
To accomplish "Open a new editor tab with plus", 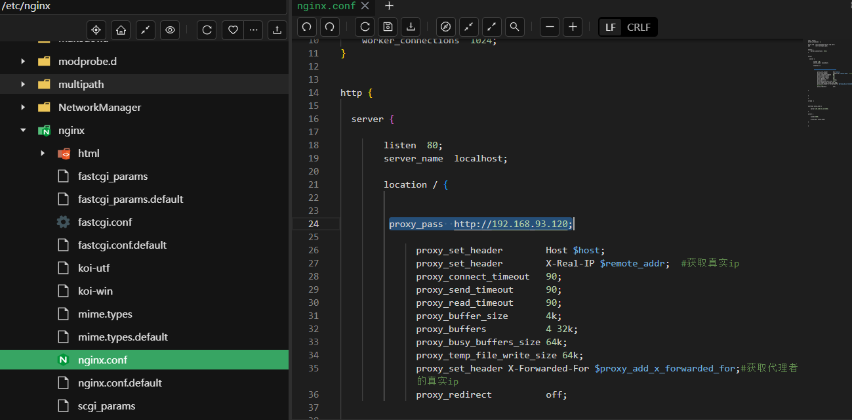I will pos(389,6).
